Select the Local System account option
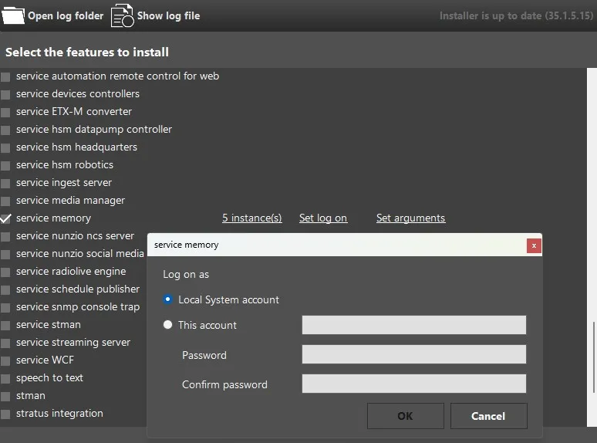 [168, 299]
